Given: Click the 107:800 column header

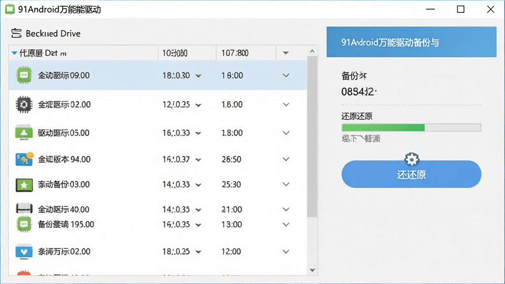Looking at the screenshot, I should [x=246, y=53].
